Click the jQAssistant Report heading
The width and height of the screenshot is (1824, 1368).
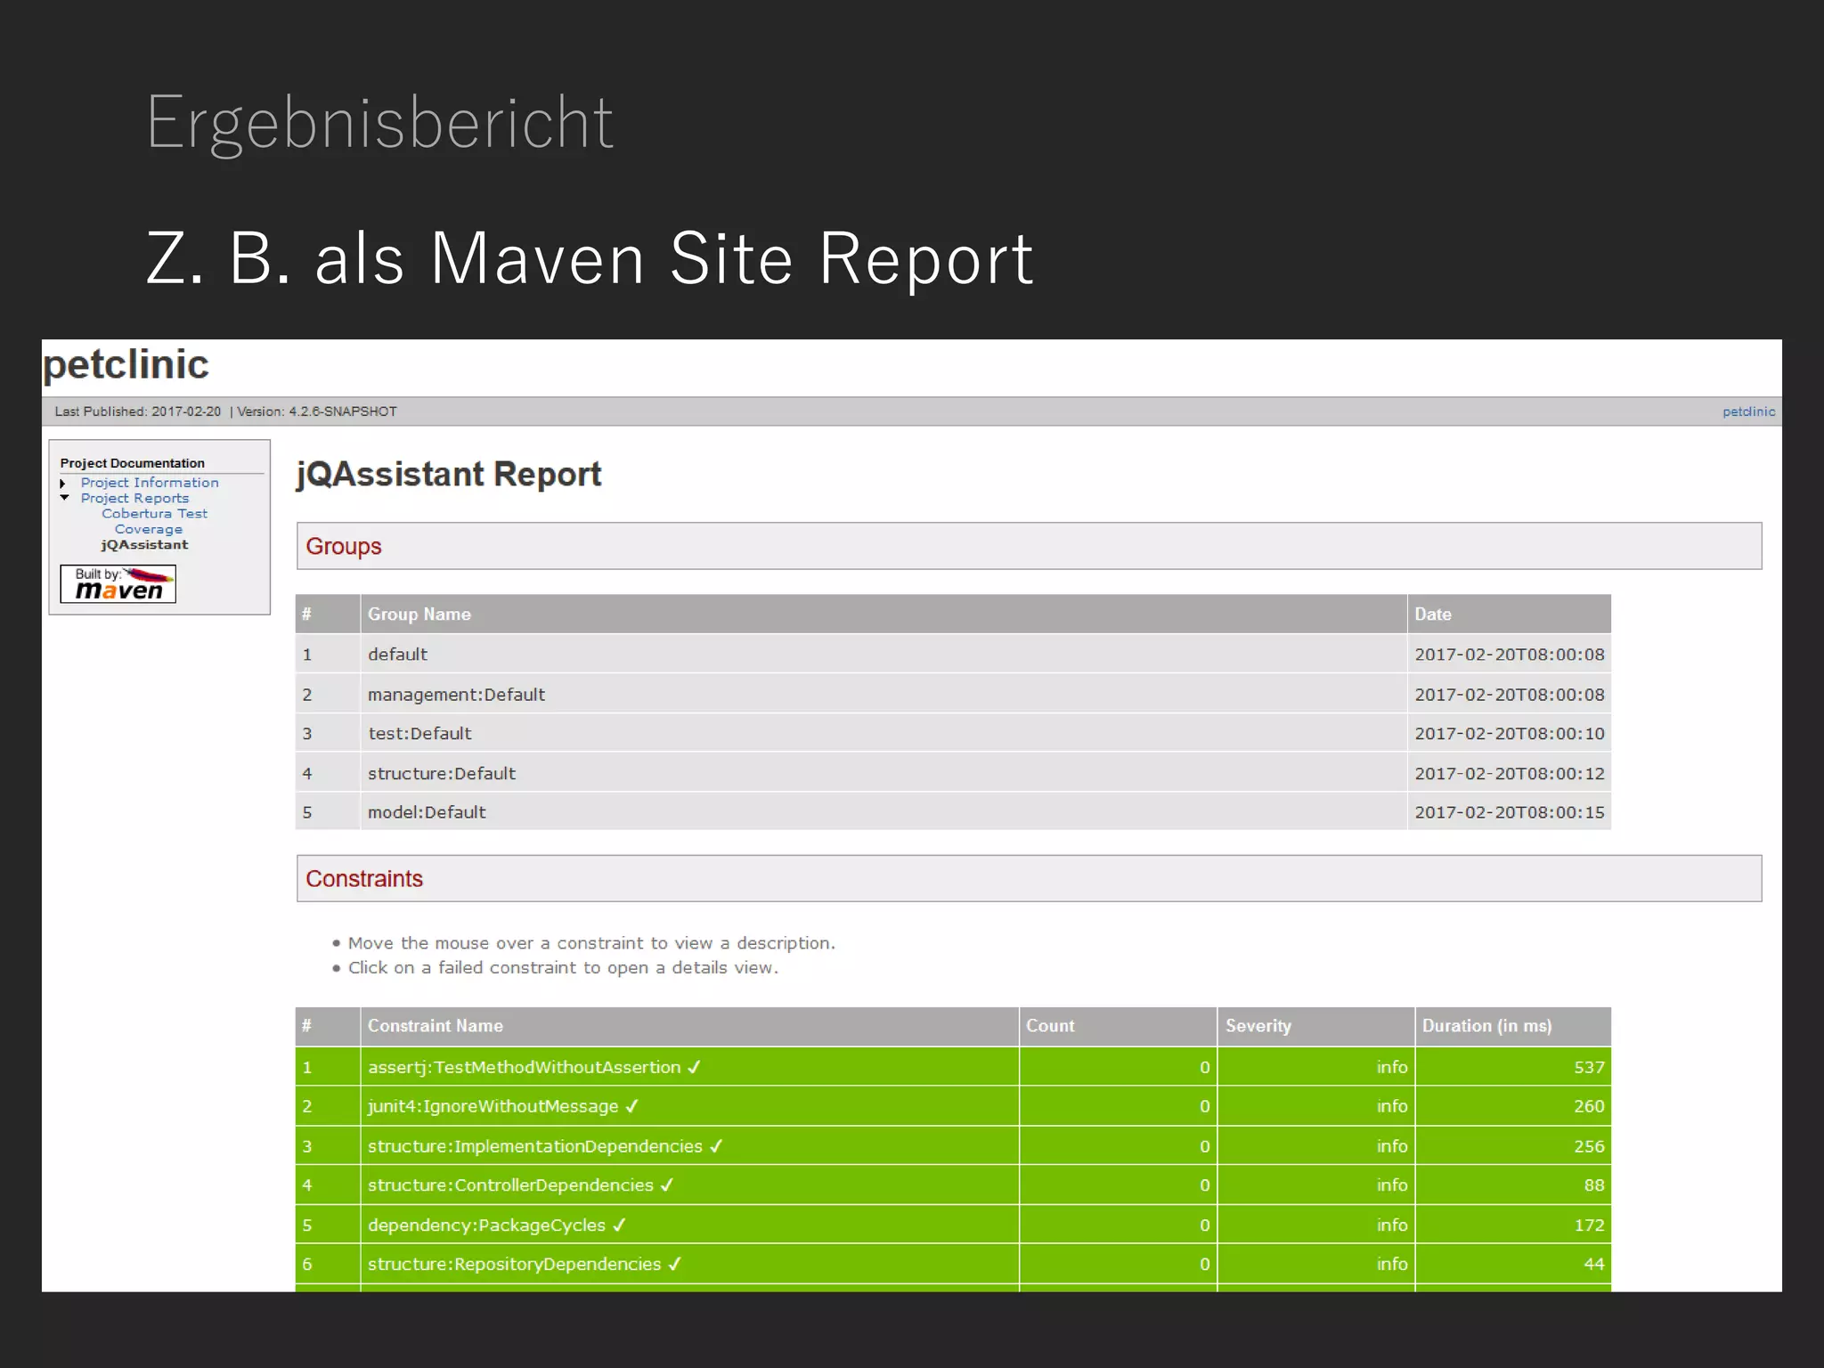point(449,475)
